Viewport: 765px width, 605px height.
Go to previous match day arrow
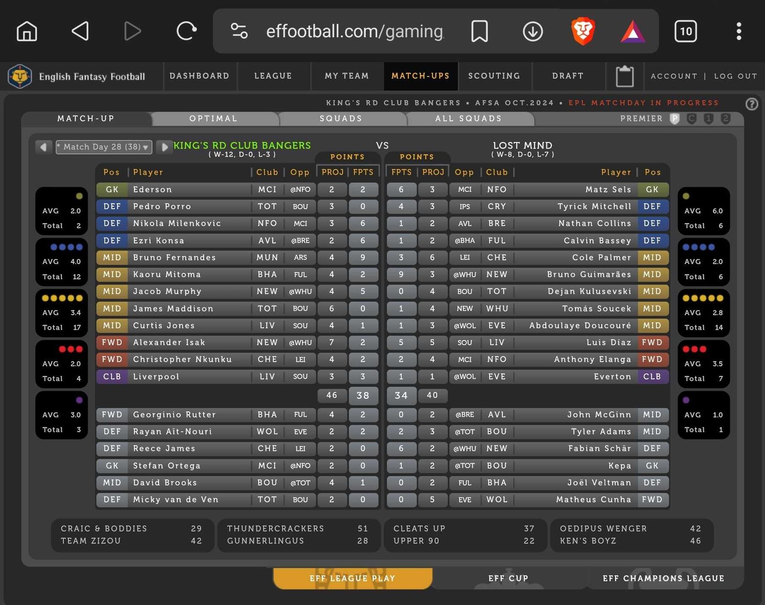click(x=44, y=147)
